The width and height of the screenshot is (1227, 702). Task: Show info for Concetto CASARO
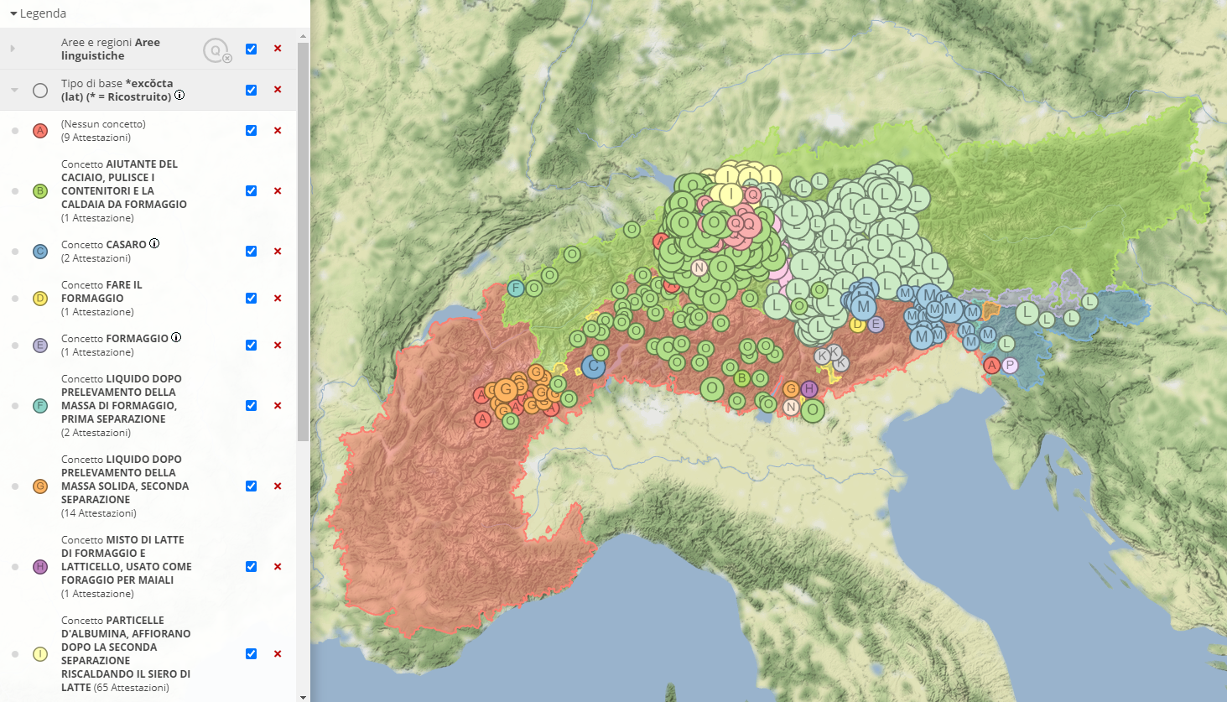(x=154, y=244)
